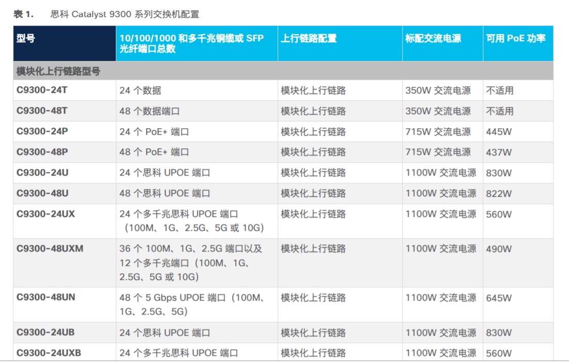This screenshot has width=569, height=362.
Task: Select "560W" in the C9300-24UXB row
Action: point(499,353)
